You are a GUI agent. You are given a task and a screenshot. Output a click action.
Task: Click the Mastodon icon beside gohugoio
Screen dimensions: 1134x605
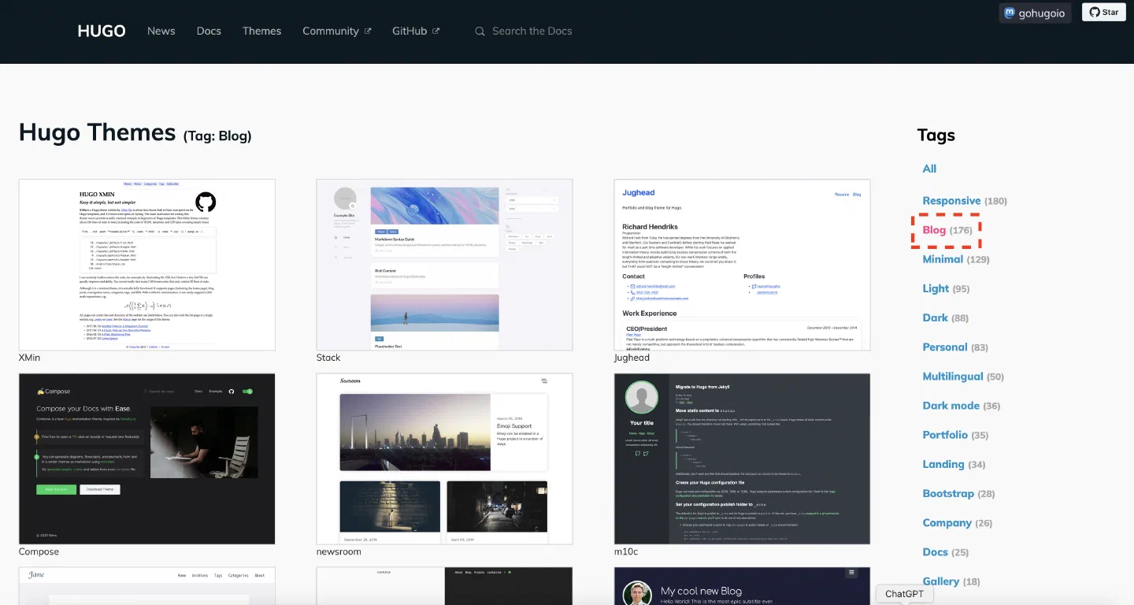pos(1010,13)
